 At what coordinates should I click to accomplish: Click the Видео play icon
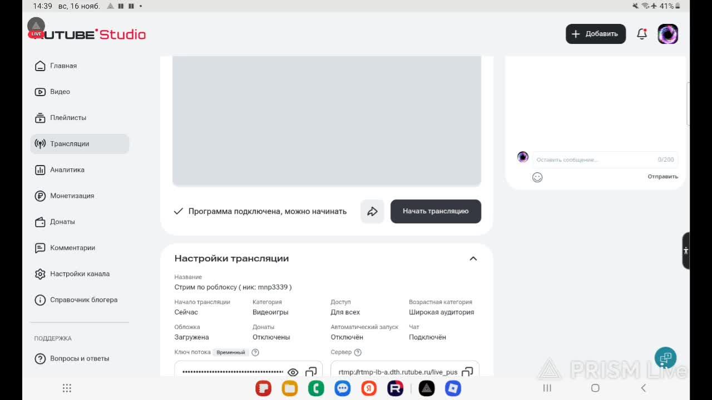40,92
